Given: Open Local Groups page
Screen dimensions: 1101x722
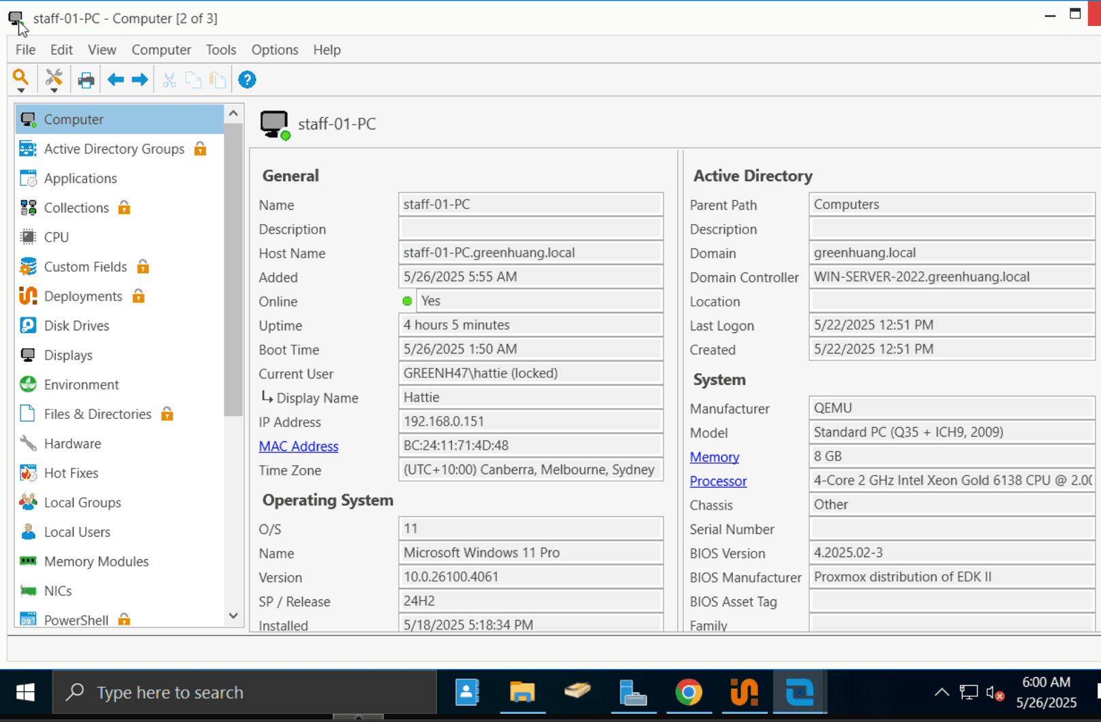Looking at the screenshot, I should [x=82, y=502].
